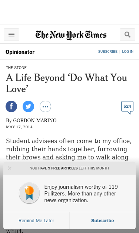Click the article's opening paragraph
This screenshot has height=233, width=139.
[69, 149]
